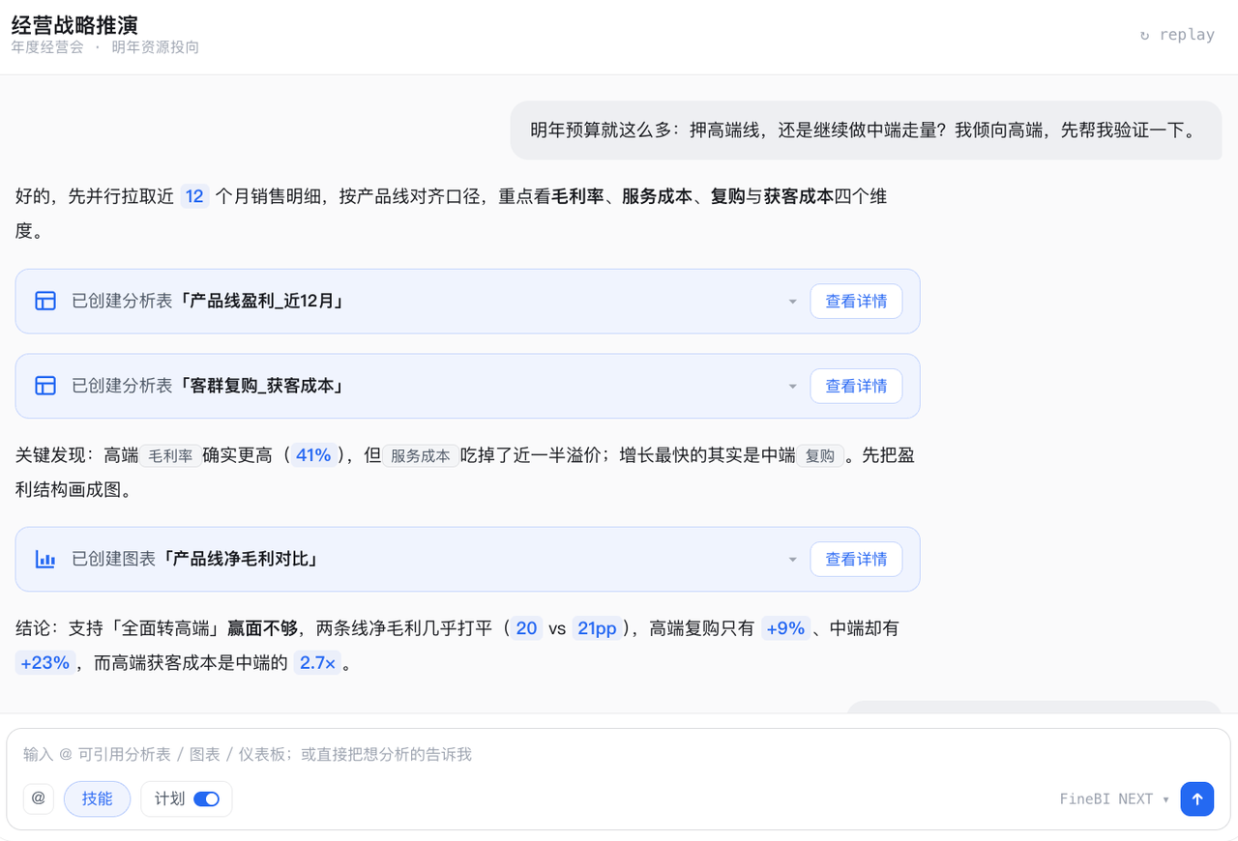Open 查看详情 for 客群复购_获客成本
The image size is (1238, 841).
click(856, 387)
